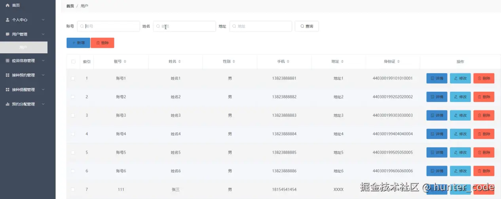Expand the 接种提醒管理 menu chevron
501x199 pixels.
point(43,90)
